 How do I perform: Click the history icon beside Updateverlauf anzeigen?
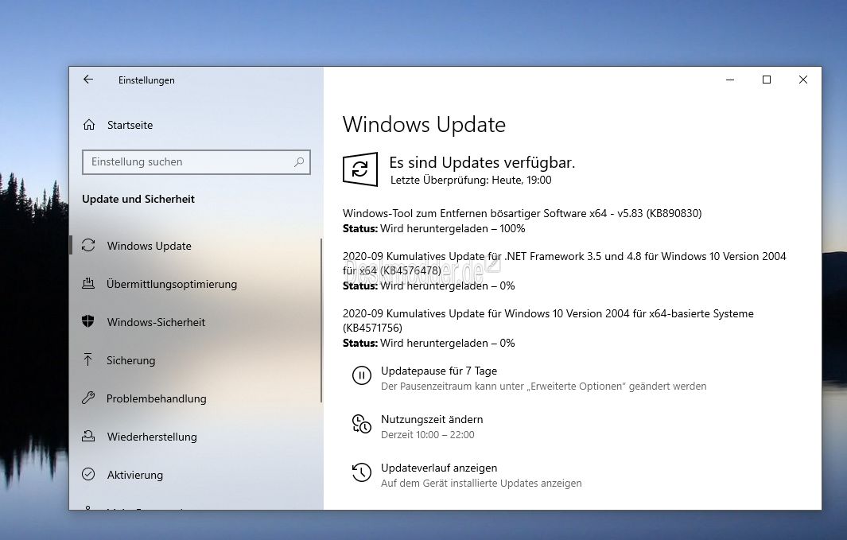(361, 472)
